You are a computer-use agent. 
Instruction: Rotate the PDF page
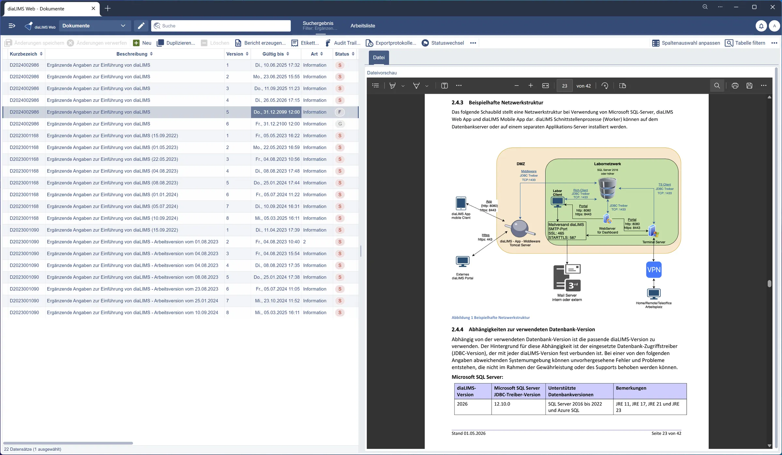click(605, 86)
